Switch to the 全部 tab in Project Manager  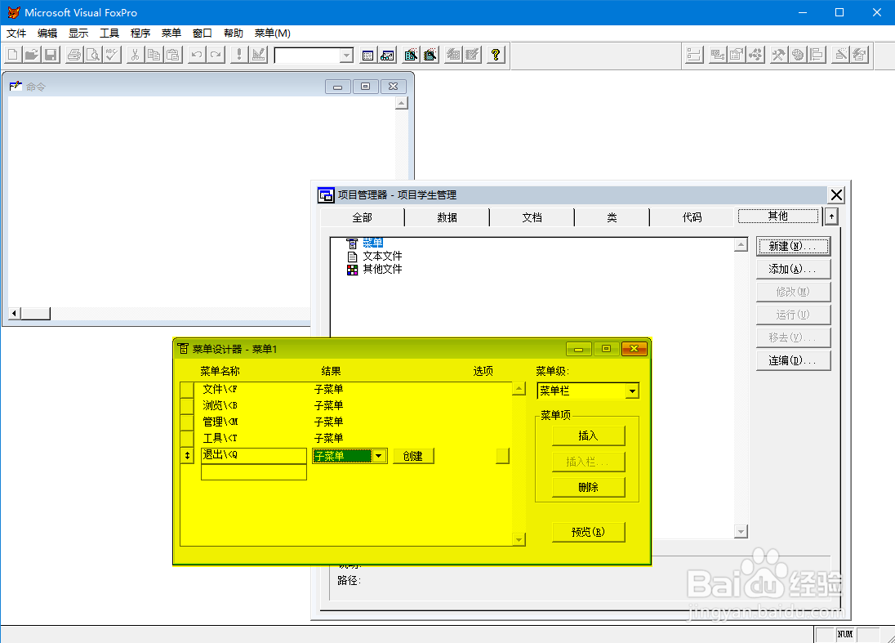tap(362, 217)
